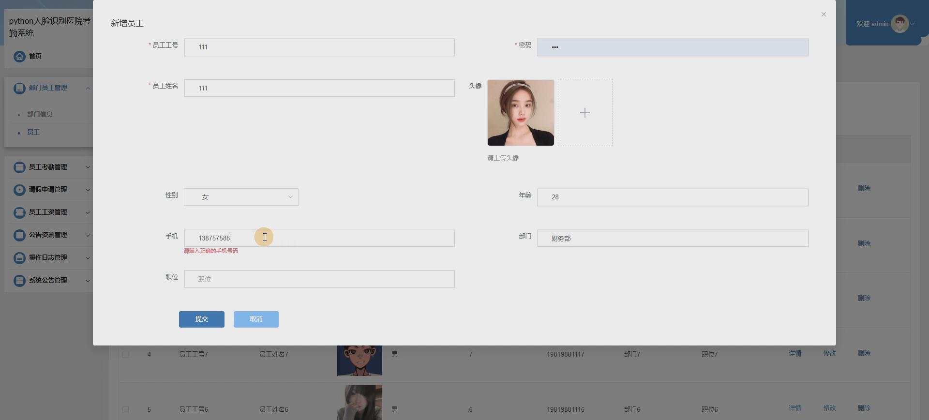This screenshot has height=420, width=929.
Task: Click phone number 19819881117 cell
Action: point(566,355)
